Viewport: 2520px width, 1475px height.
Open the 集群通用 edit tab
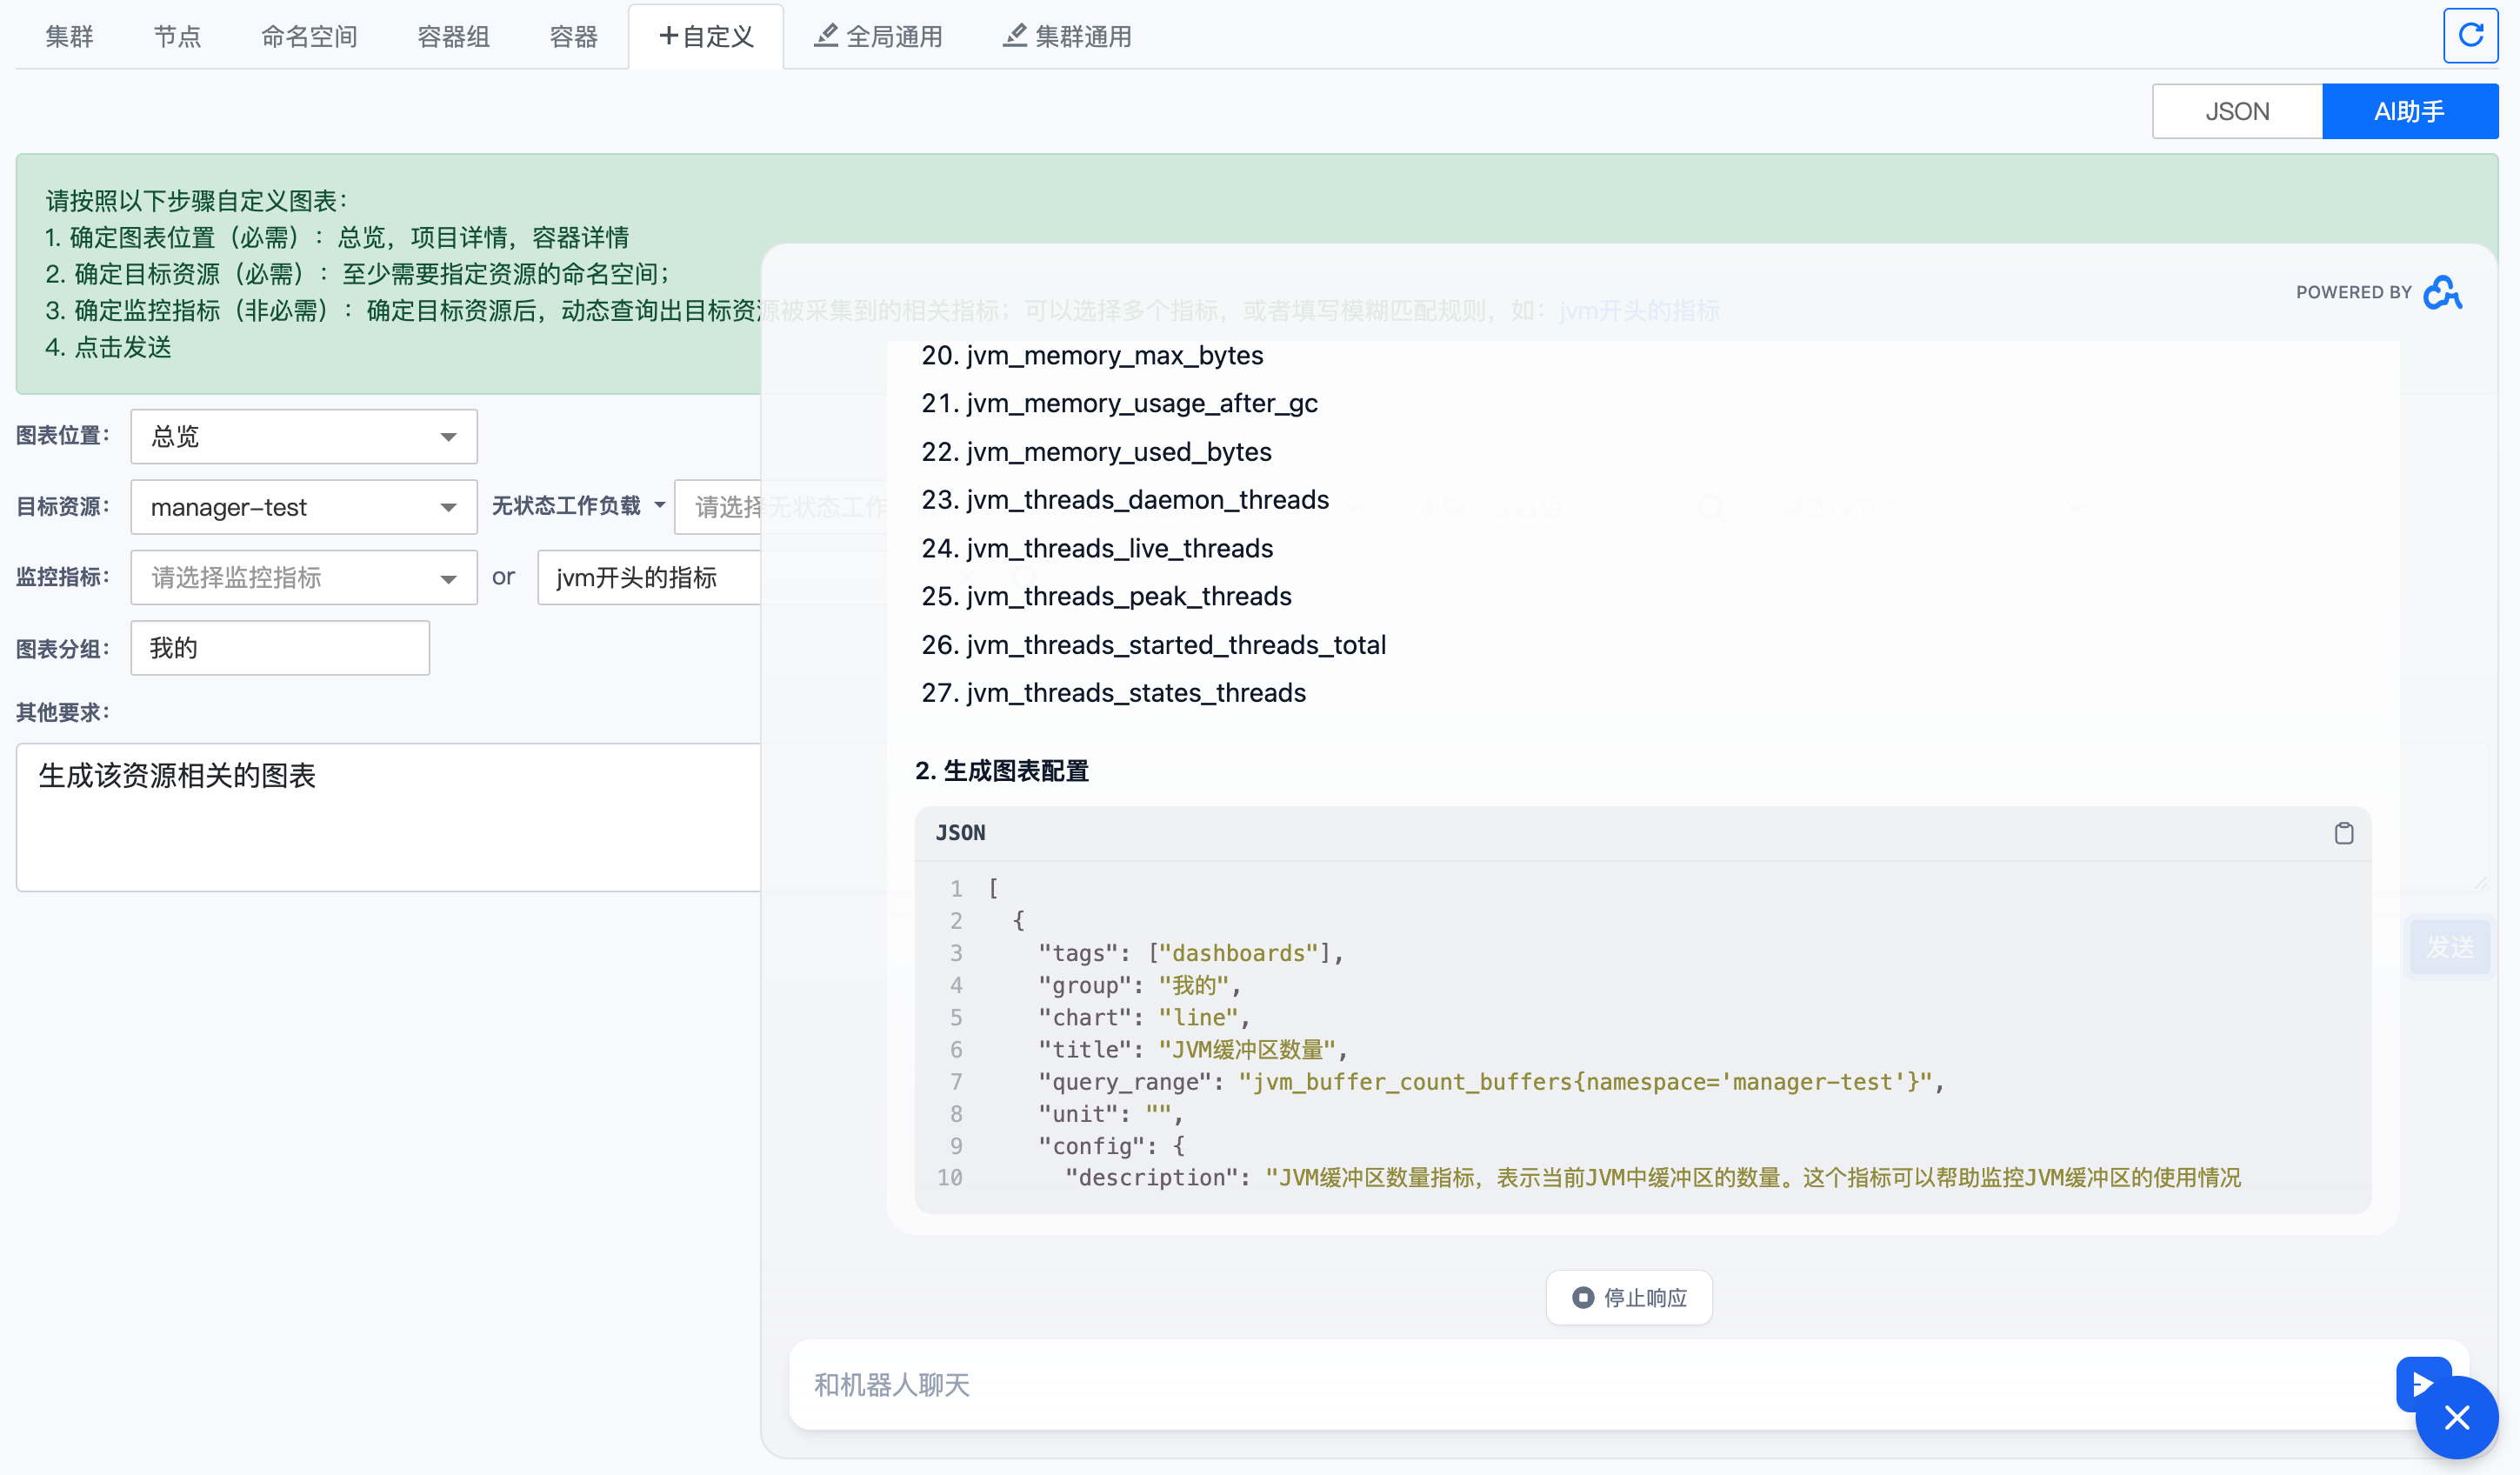(1067, 37)
